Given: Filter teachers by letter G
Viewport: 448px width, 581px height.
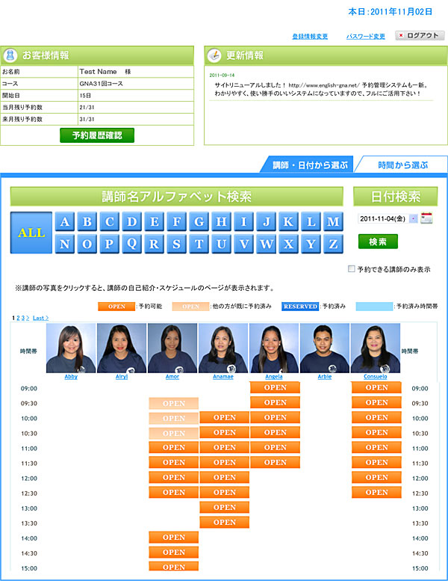Looking at the screenshot, I should [x=199, y=221].
